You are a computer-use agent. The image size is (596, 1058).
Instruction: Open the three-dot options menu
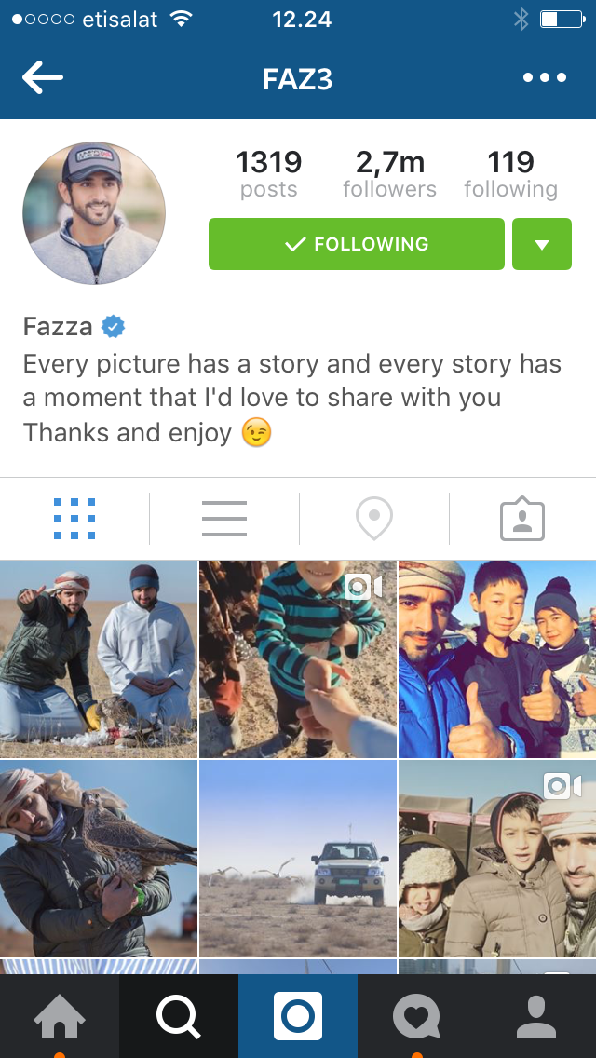[545, 77]
